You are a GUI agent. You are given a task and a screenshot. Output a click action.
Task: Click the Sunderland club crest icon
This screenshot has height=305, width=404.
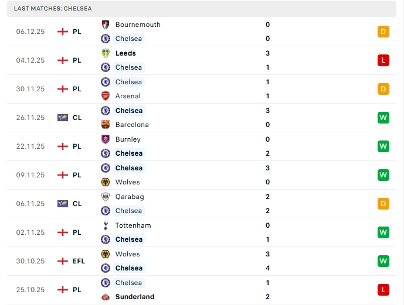pos(106,297)
